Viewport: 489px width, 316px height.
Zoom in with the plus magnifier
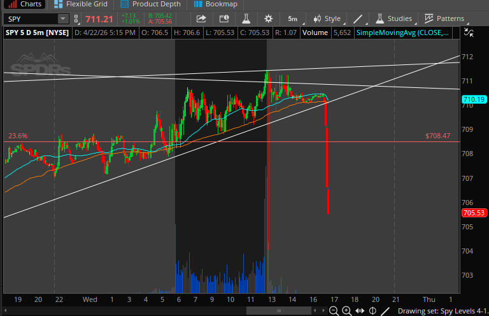pos(346,311)
